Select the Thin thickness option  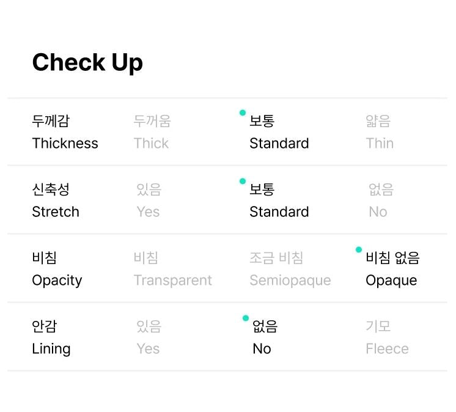pyautogui.click(x=379, y=132)
